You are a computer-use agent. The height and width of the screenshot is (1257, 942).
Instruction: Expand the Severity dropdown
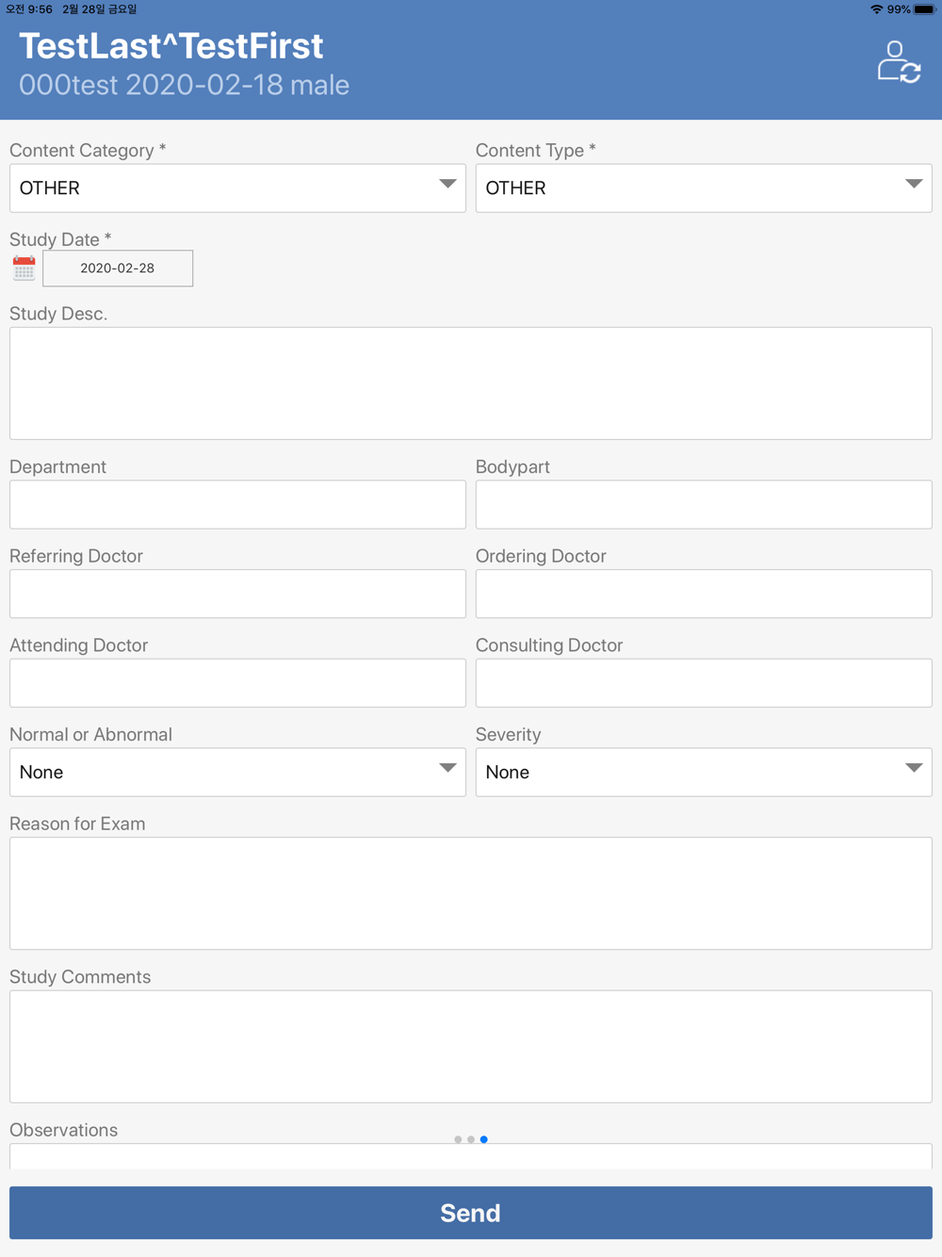click(704, 772)
